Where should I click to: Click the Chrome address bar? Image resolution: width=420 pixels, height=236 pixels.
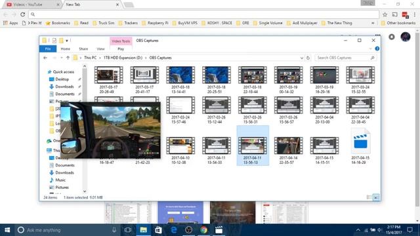point(203,14)
